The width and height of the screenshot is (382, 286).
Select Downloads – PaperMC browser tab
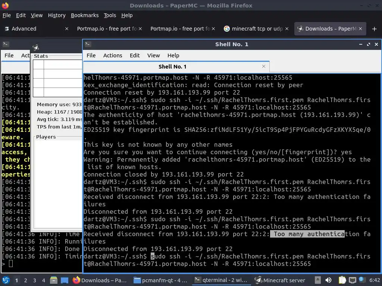[330, 29]
